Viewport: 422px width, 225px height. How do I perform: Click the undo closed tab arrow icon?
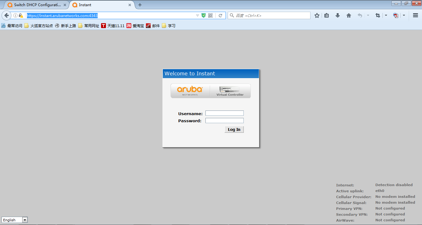[x=360, y=15]
